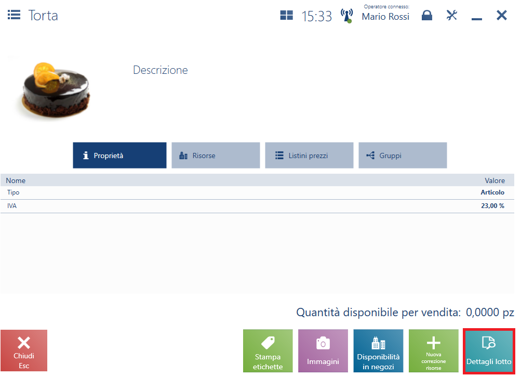
Task: Click the 23,00 % value cell
Action: pyautogui.click(x=493, y=206)
